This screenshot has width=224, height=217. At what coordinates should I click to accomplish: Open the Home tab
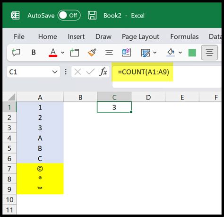pyautogui.click(x=48, y=36)
